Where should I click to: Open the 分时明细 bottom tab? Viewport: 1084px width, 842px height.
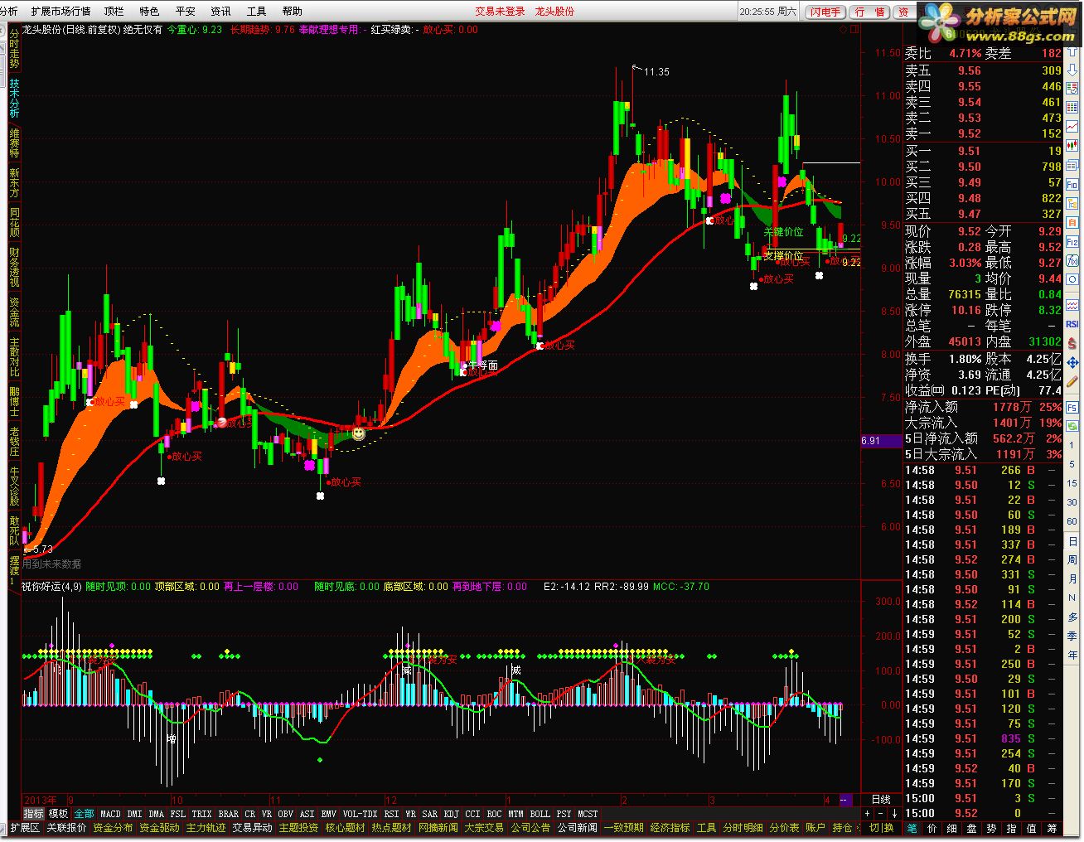pos(742,827)
